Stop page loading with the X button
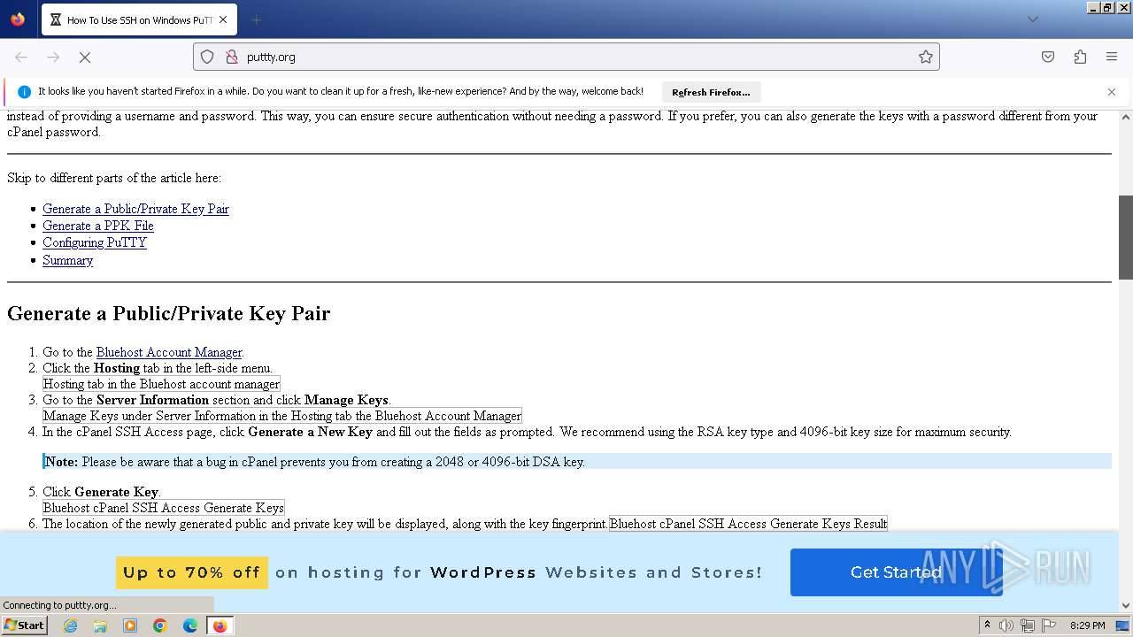 click(85, 57)
